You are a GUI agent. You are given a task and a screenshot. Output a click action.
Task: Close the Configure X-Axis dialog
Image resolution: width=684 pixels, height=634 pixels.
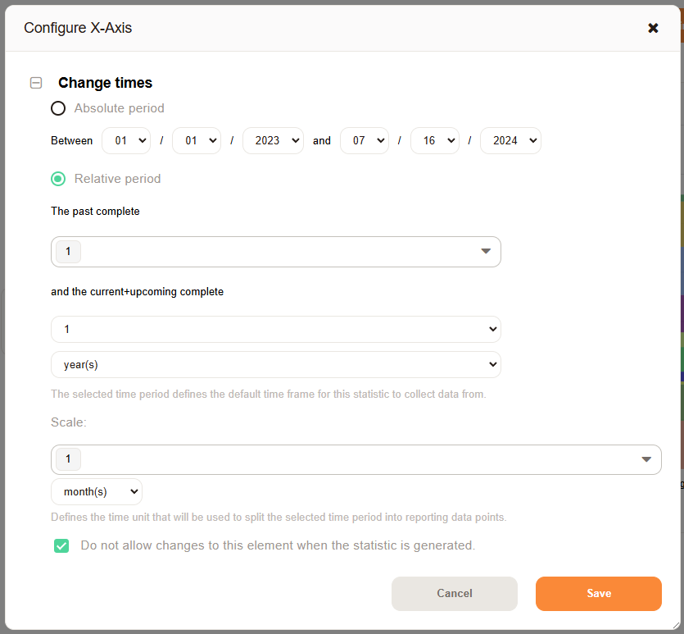[653, 28]
